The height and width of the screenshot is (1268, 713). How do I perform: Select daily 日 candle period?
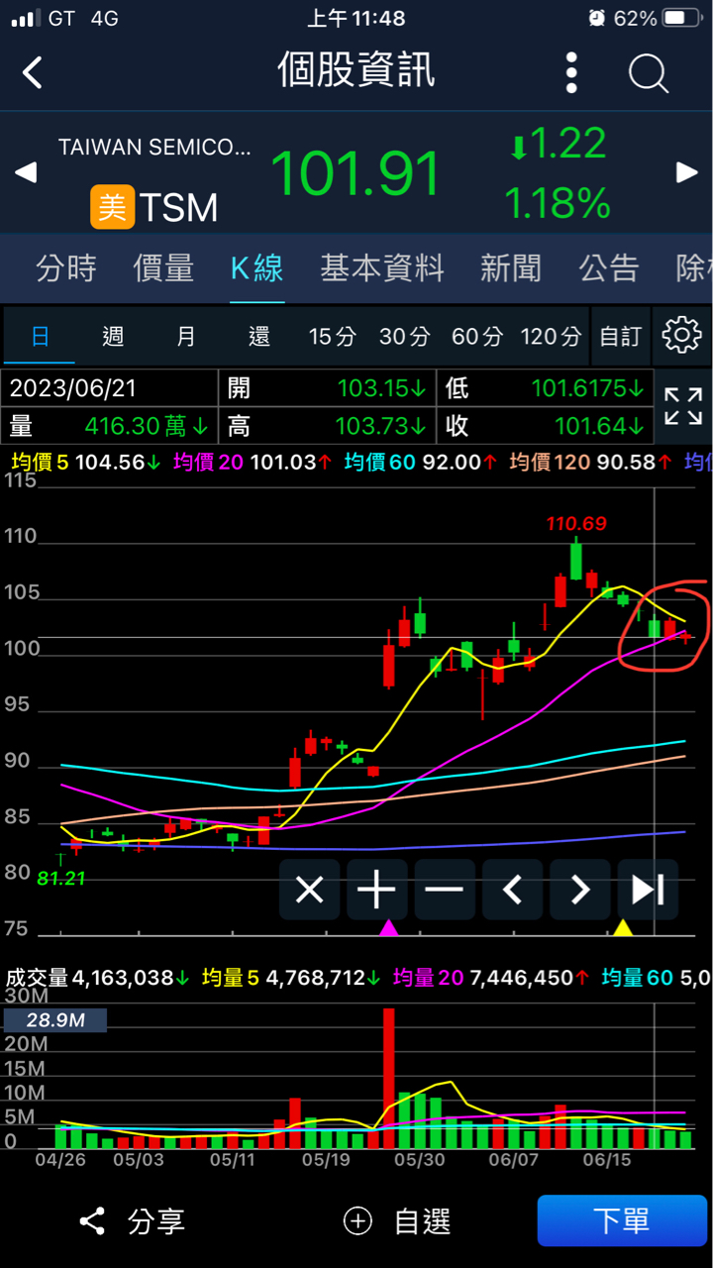(x=40, y=336)
